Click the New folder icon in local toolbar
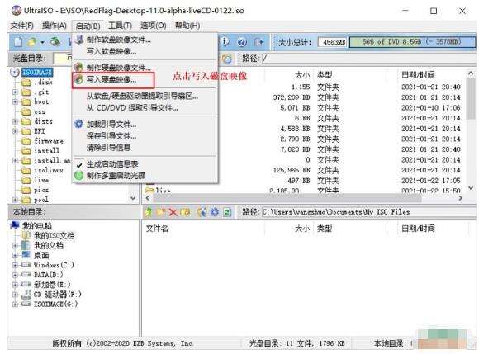This screenshot has height=354, width=479. click(x=161, y=212)
